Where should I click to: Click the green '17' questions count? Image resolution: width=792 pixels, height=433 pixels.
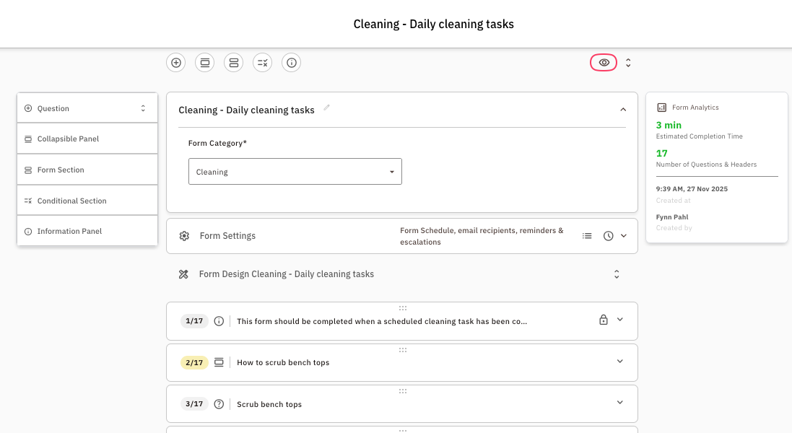[x=661, y=154]
